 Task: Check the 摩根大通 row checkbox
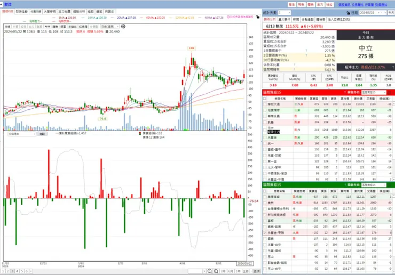[265, 104]
